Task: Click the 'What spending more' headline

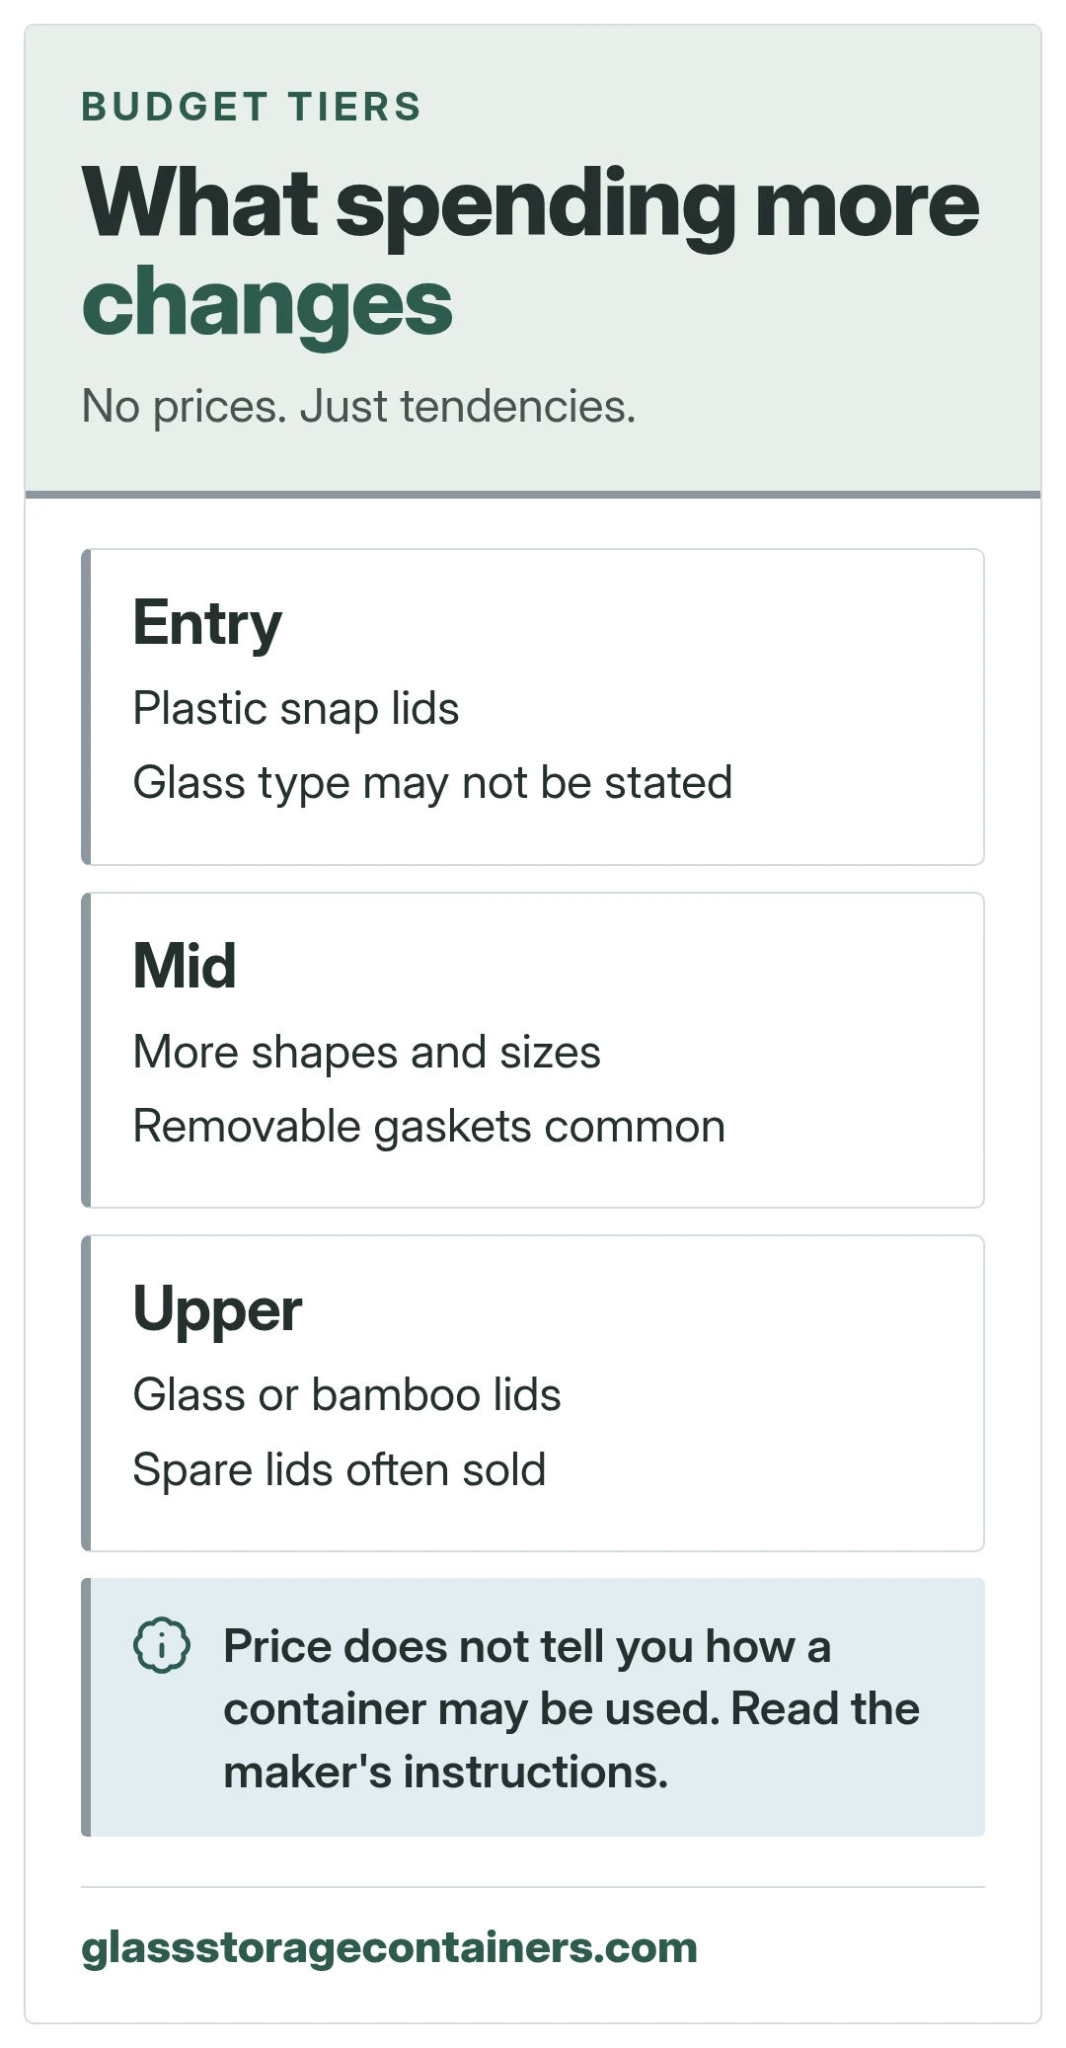Action: coord(531,202)
